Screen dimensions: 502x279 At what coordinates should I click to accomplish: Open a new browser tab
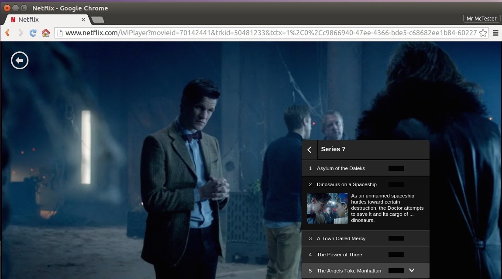pyautogui.click(x=98, y=20)
